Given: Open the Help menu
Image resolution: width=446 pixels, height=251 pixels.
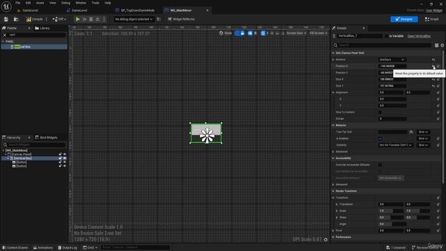Looking at the screenshot, I should pyautogui.click(x=108, y=3).
